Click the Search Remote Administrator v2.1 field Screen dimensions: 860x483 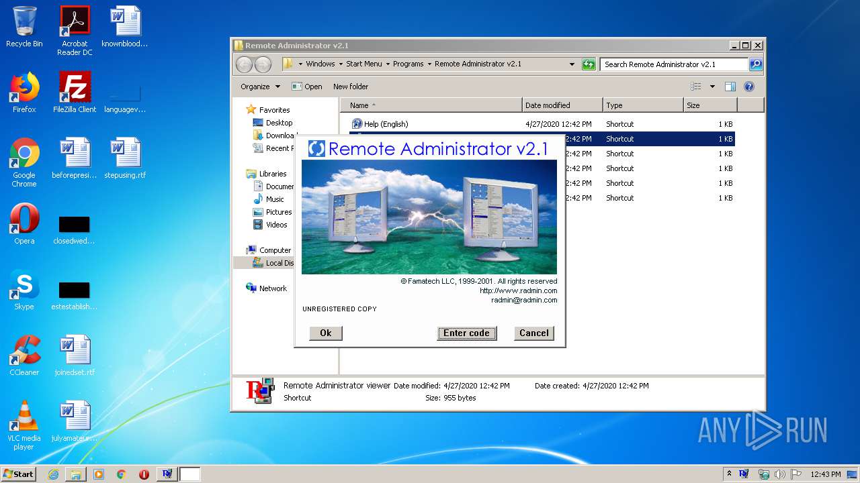(674, 64)
